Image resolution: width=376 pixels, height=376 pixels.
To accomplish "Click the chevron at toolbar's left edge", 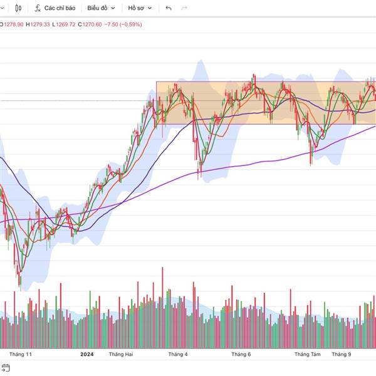I will pyautogui.click(x=2, y=8).
